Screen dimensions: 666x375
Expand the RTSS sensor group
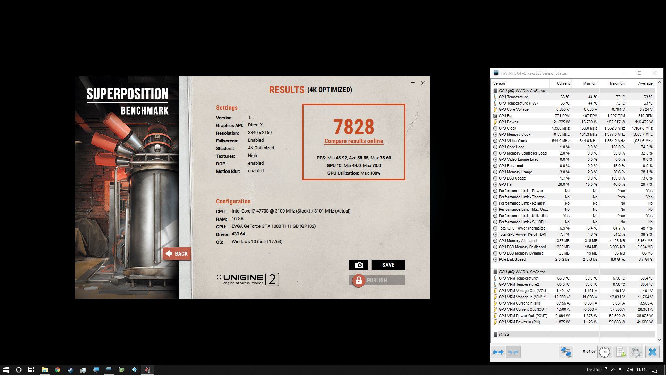pos(504,334)
